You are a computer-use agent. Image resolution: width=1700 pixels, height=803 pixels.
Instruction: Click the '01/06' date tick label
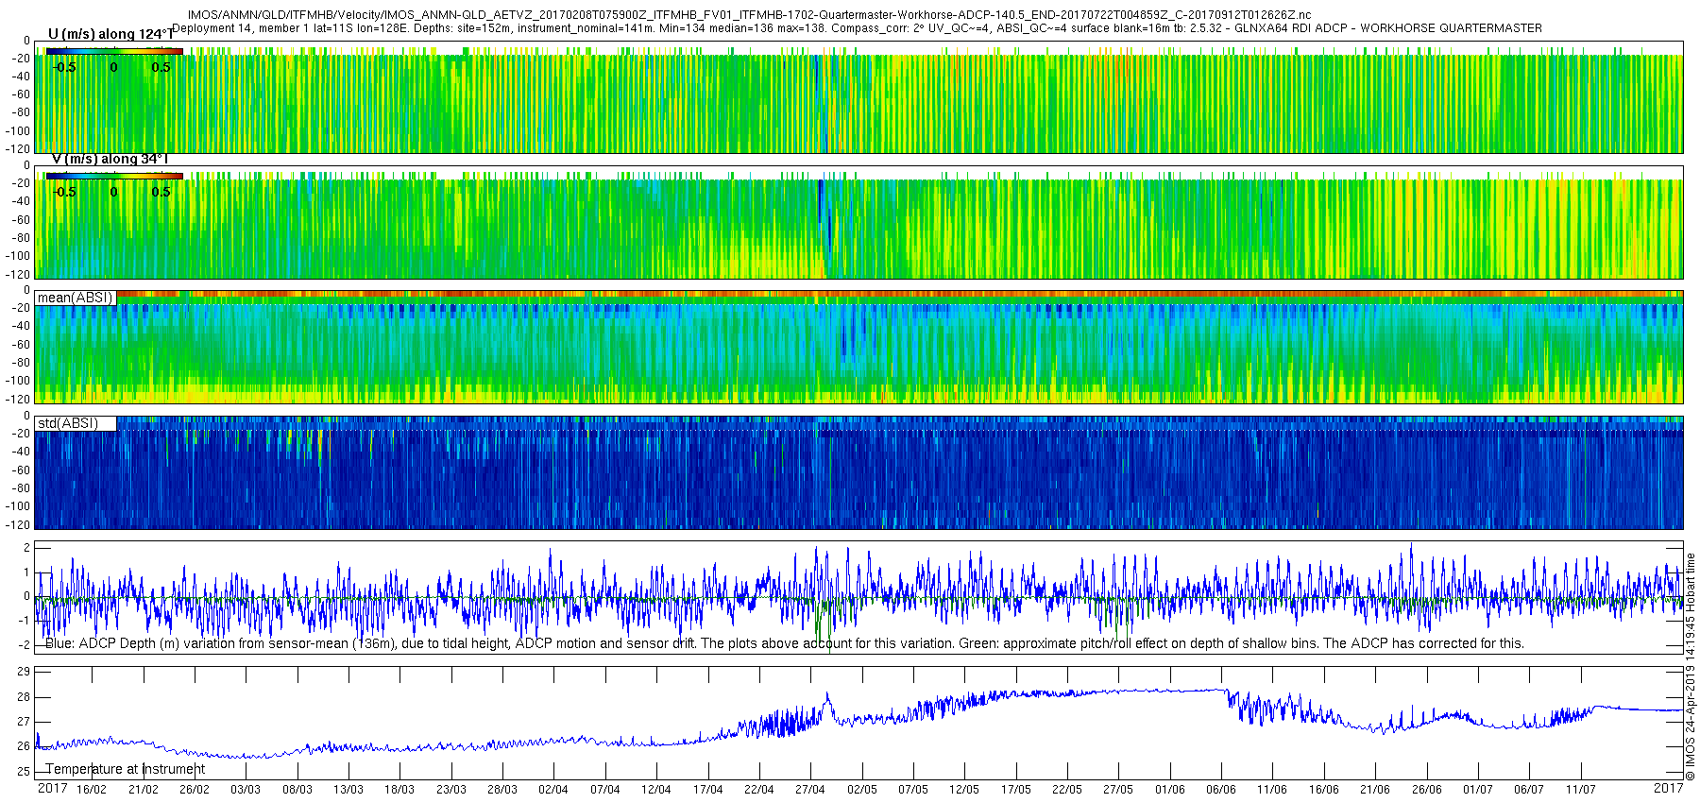[1170, 790]
